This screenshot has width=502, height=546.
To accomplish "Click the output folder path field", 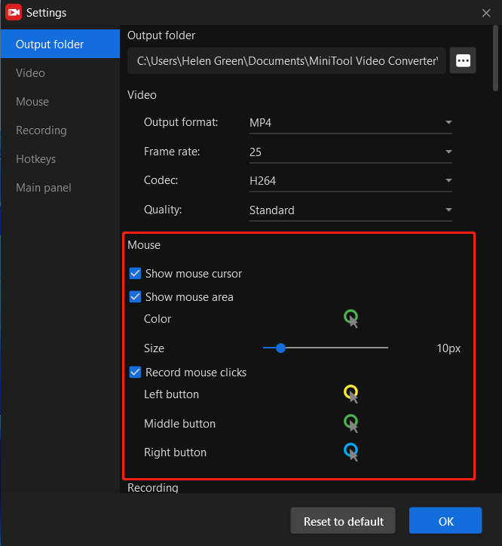I will (286, 60).
